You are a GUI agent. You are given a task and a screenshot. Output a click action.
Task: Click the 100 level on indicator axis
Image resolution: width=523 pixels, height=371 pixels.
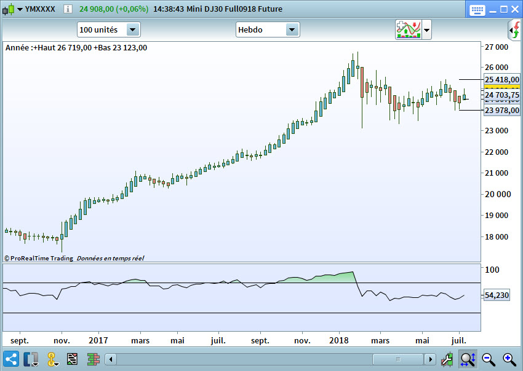point(492,270)
